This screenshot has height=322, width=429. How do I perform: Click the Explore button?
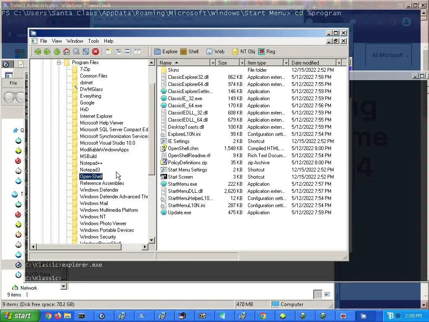coord(166,52)
